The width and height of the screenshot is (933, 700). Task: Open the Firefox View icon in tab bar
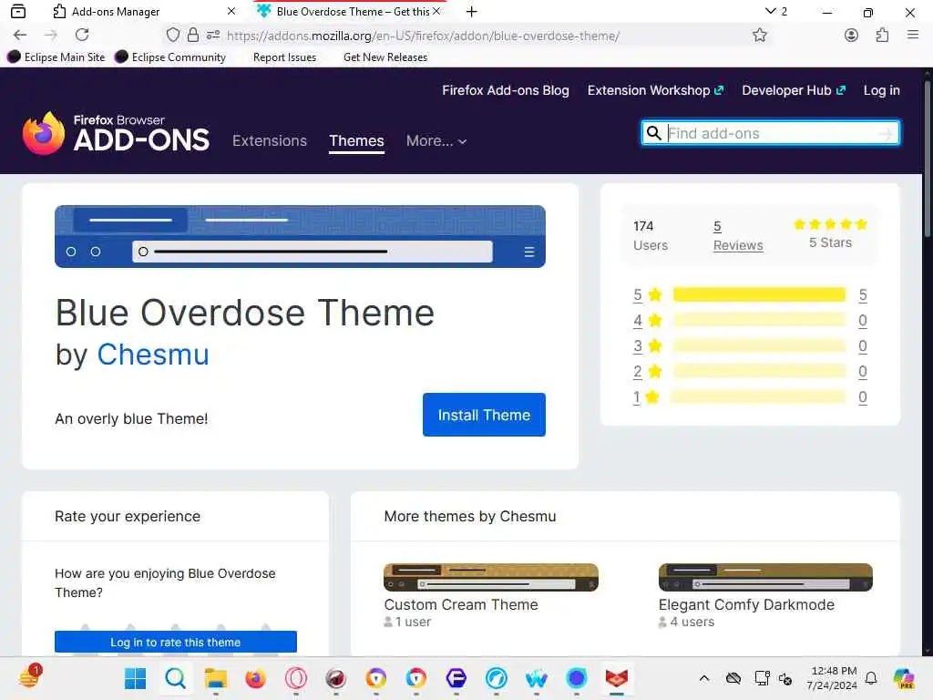(x=18, y=11)
